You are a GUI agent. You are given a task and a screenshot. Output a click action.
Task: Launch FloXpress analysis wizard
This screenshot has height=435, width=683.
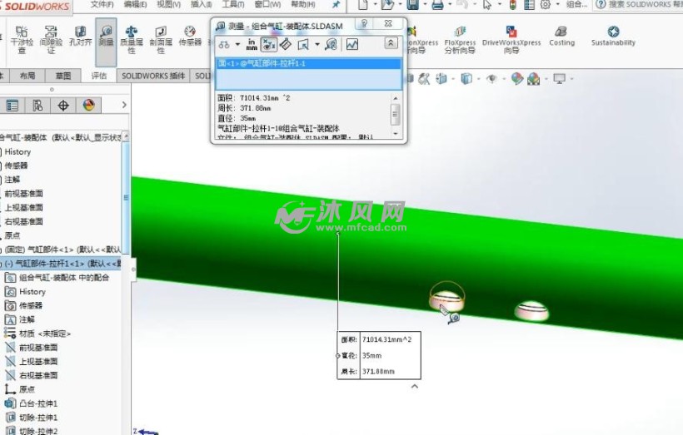coord(460,40)
